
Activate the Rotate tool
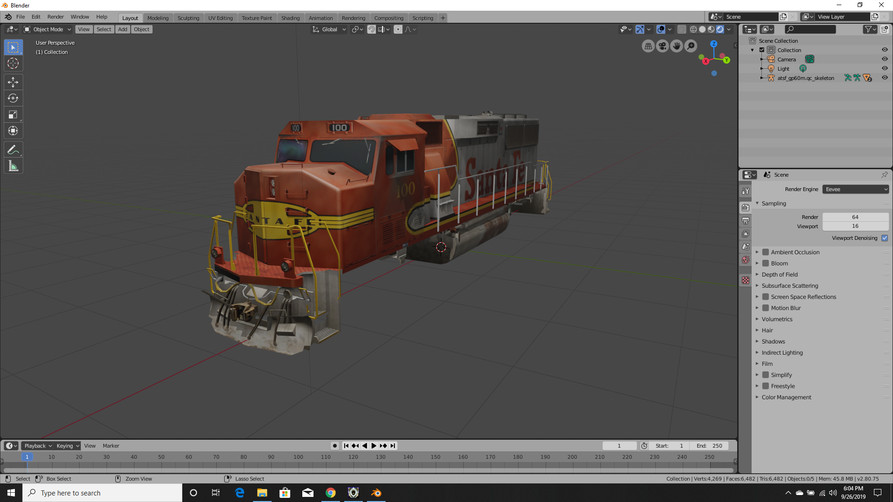pyautogui.click(x=13, y=98)
